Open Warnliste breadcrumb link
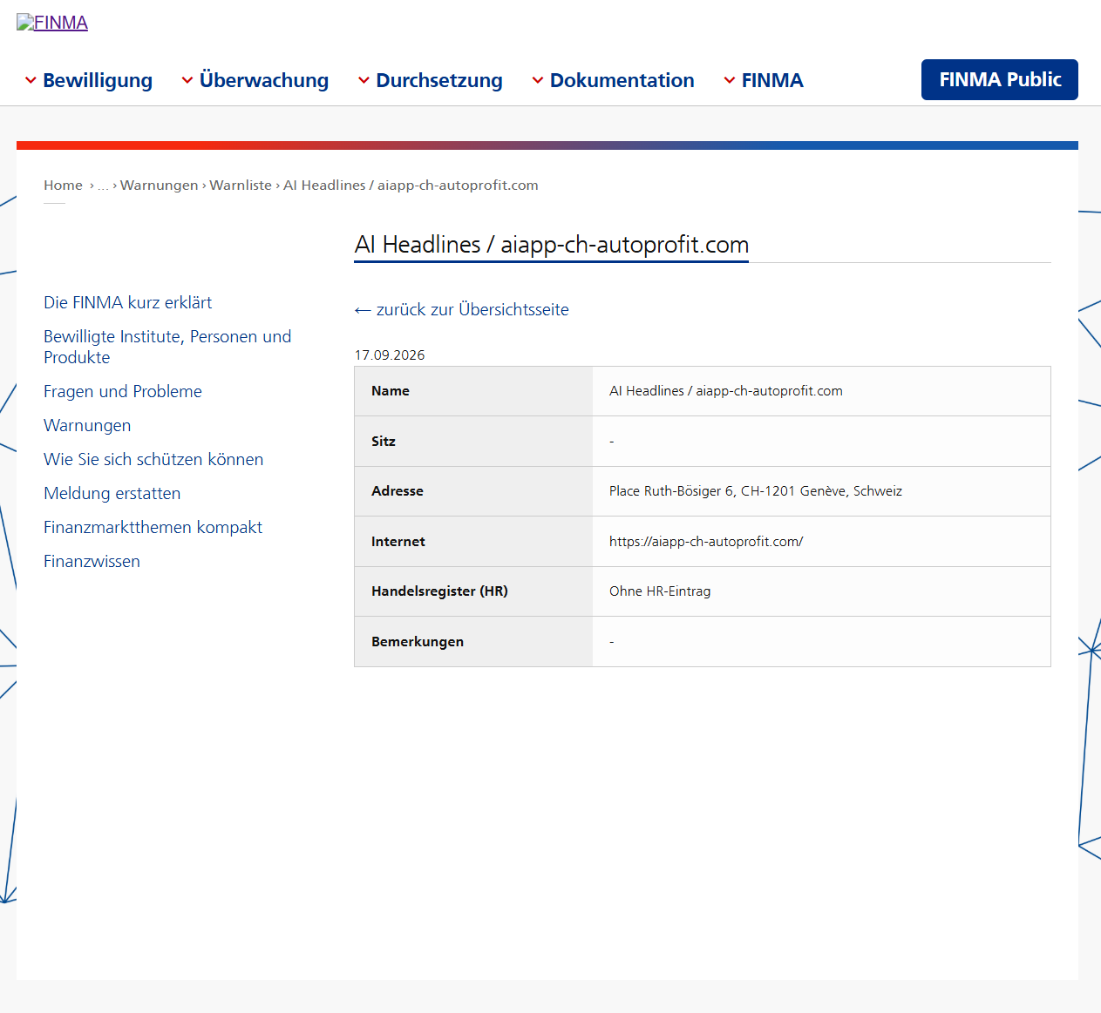The image size is (1101, 1013). click(241, 185)
